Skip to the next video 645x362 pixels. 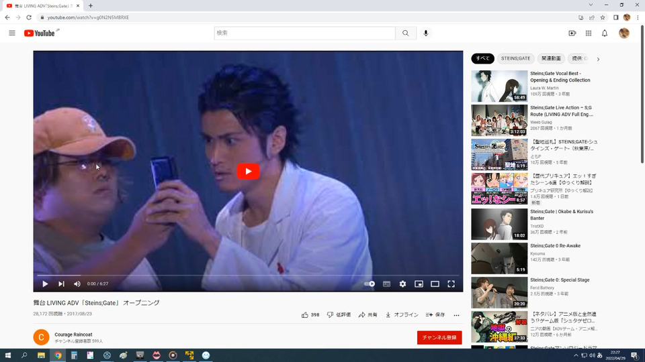pos(61,284)
